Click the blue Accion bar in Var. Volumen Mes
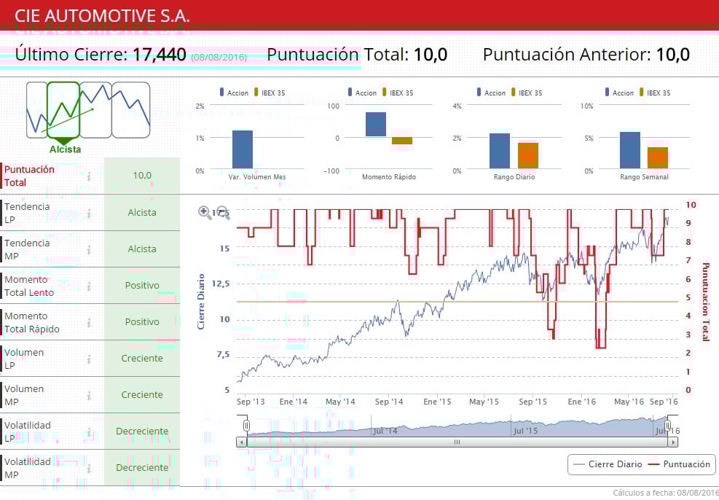This screenshot has height=500, width=719. tap(243, 149)
